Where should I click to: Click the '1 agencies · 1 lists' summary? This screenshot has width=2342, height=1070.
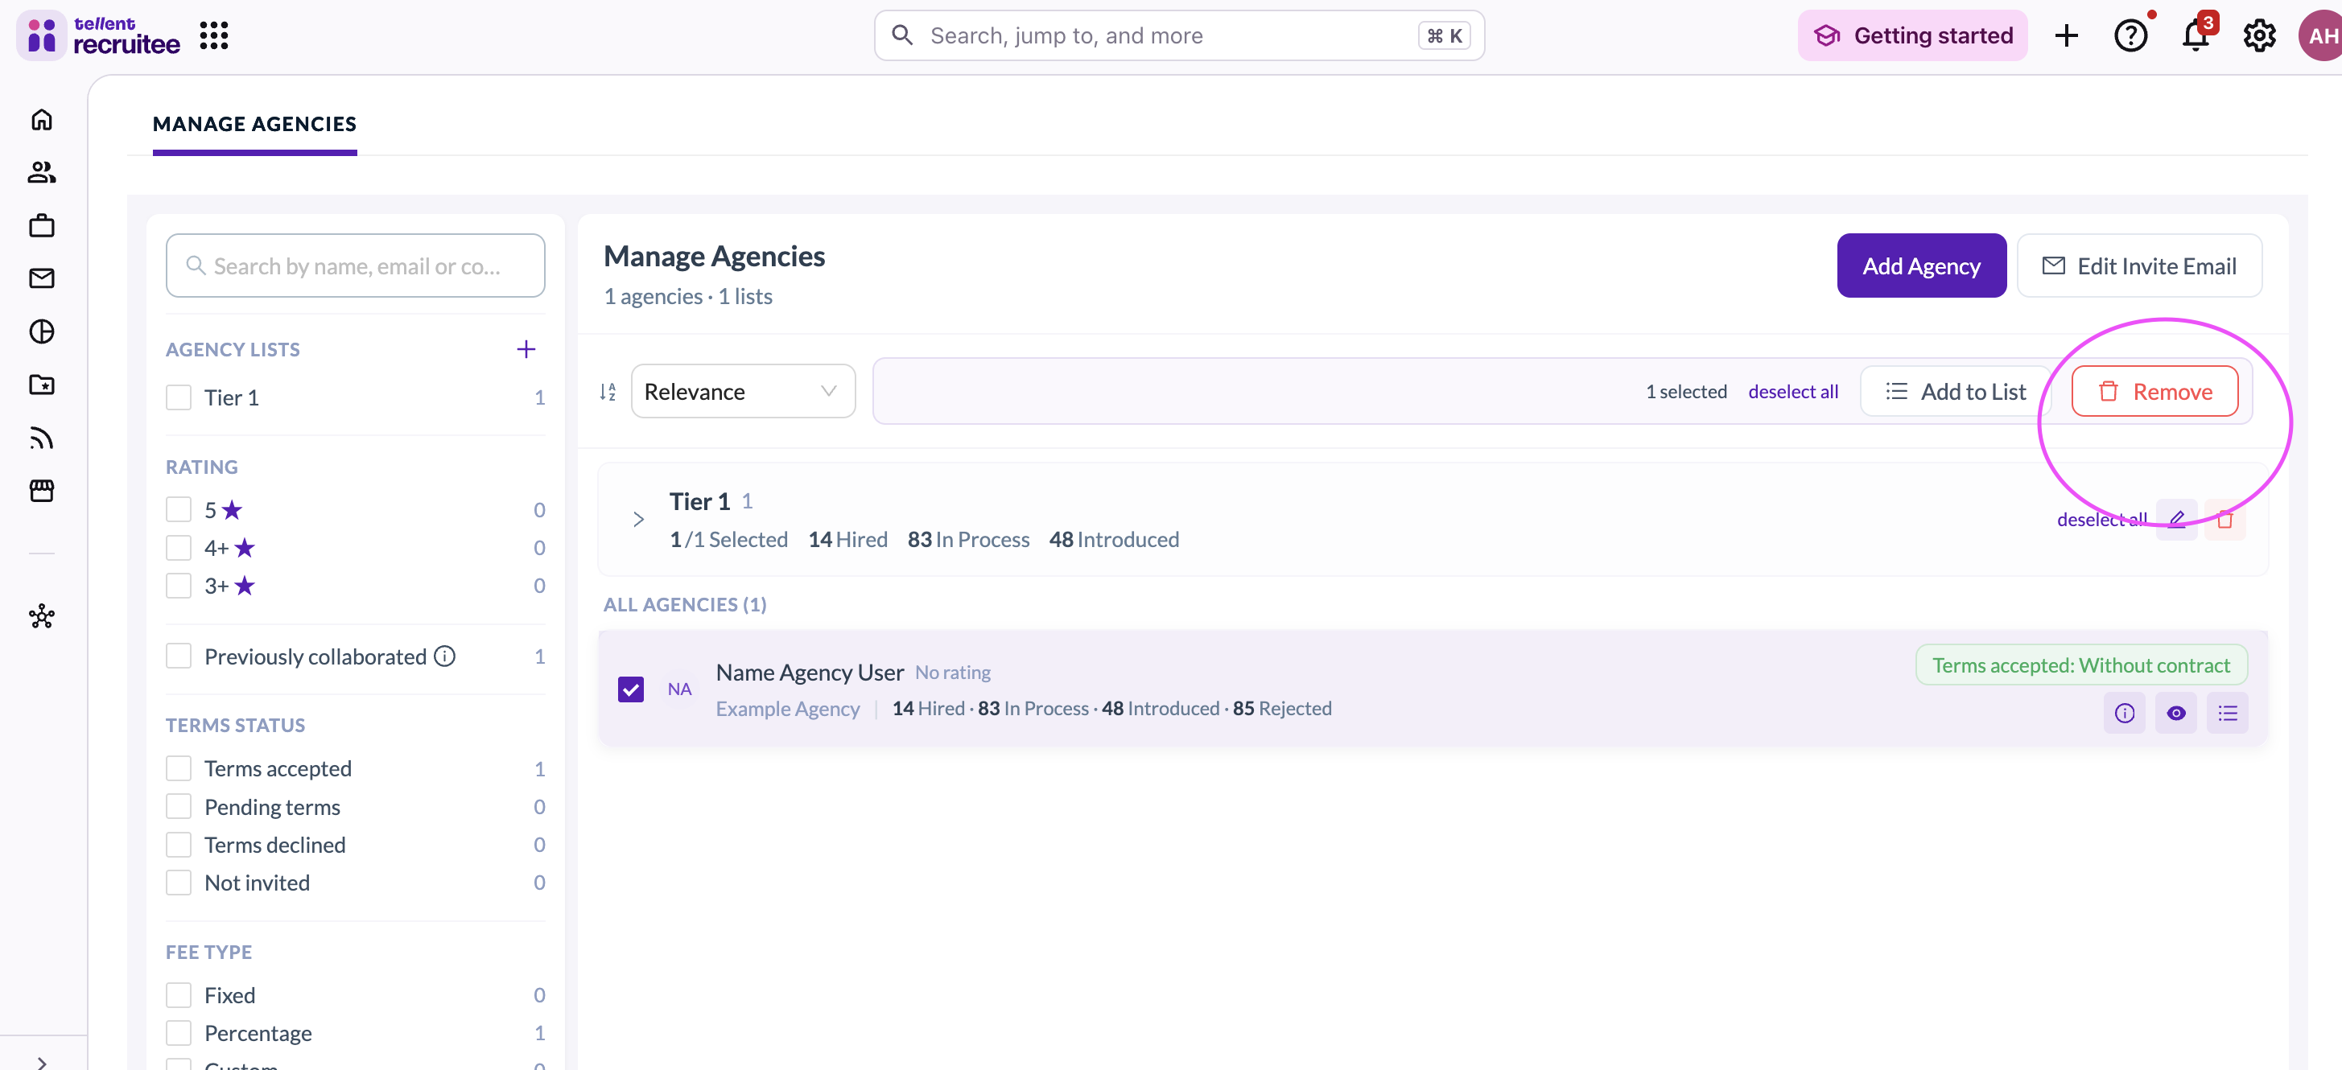pyautogui.click(x=688, y=296)
